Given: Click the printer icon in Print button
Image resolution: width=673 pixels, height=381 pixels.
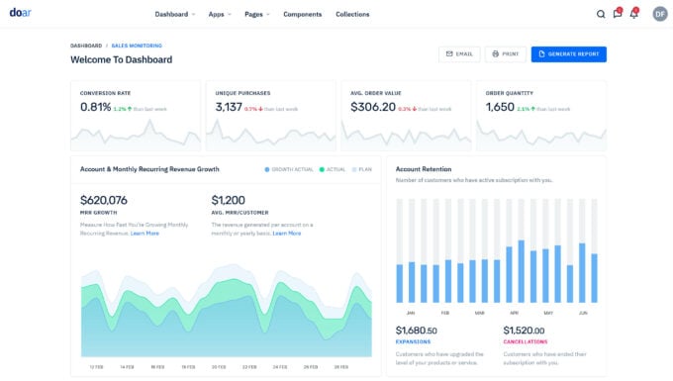Looking at the screenshot, I should (x=495, y=54).
